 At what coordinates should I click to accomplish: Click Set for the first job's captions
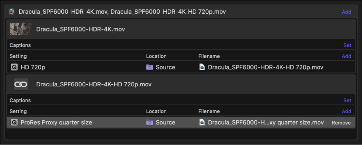[x=347, y=45]
